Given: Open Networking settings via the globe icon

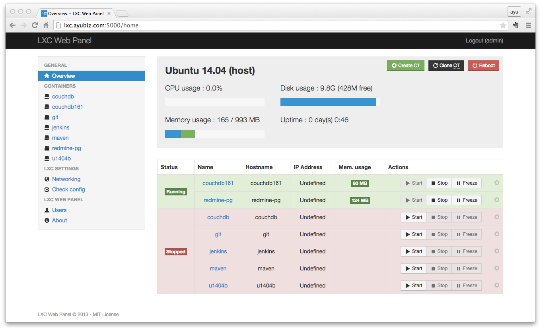Looking at the screenshot, I should [x=47, y=179].
